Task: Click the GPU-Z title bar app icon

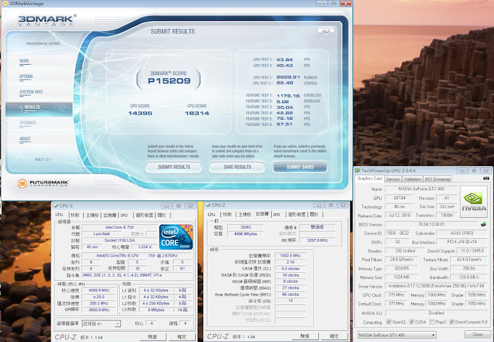Action: (x=358, y=170)
